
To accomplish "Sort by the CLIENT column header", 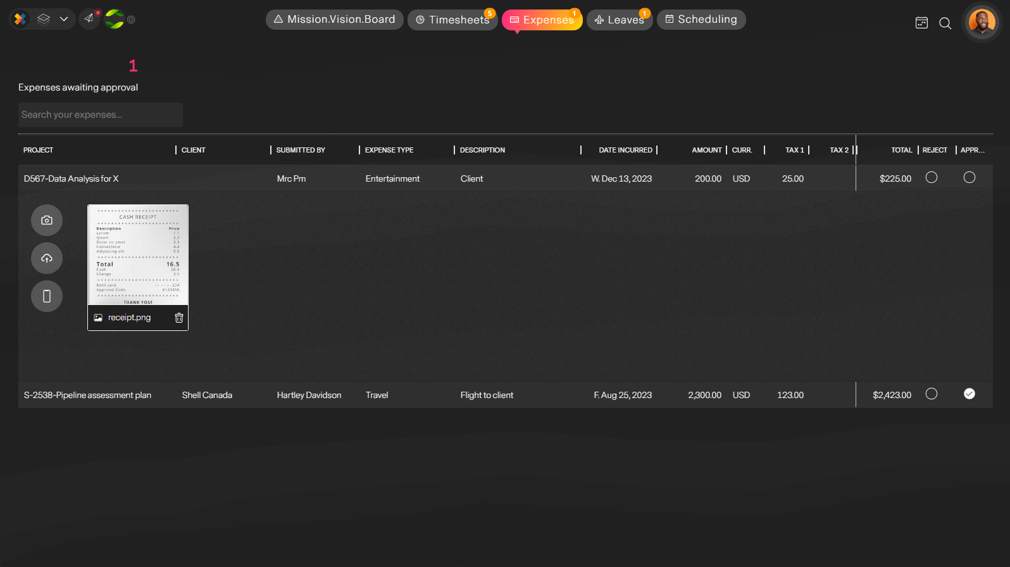I will click(193, 150).
